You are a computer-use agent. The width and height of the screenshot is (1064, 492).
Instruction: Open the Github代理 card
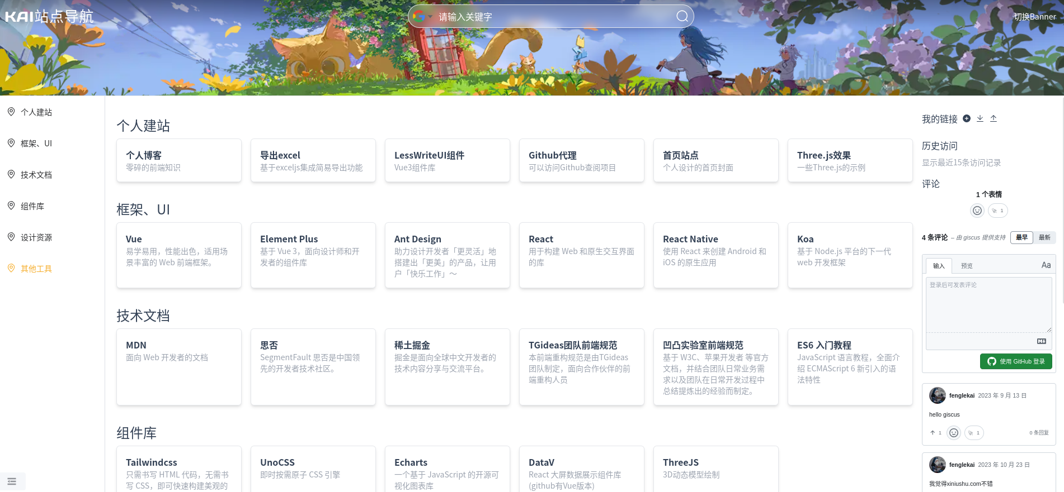click(582, 160)
